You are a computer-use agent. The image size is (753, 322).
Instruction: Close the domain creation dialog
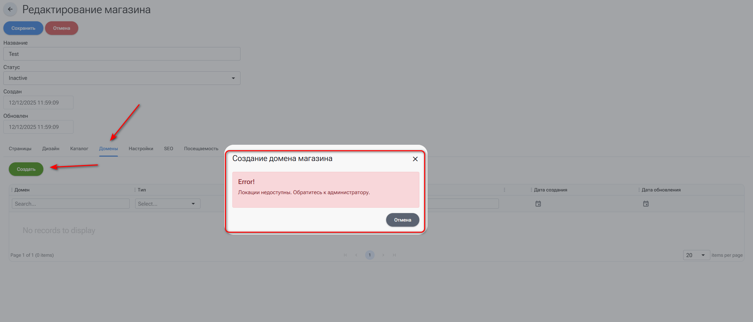[415, 159]
